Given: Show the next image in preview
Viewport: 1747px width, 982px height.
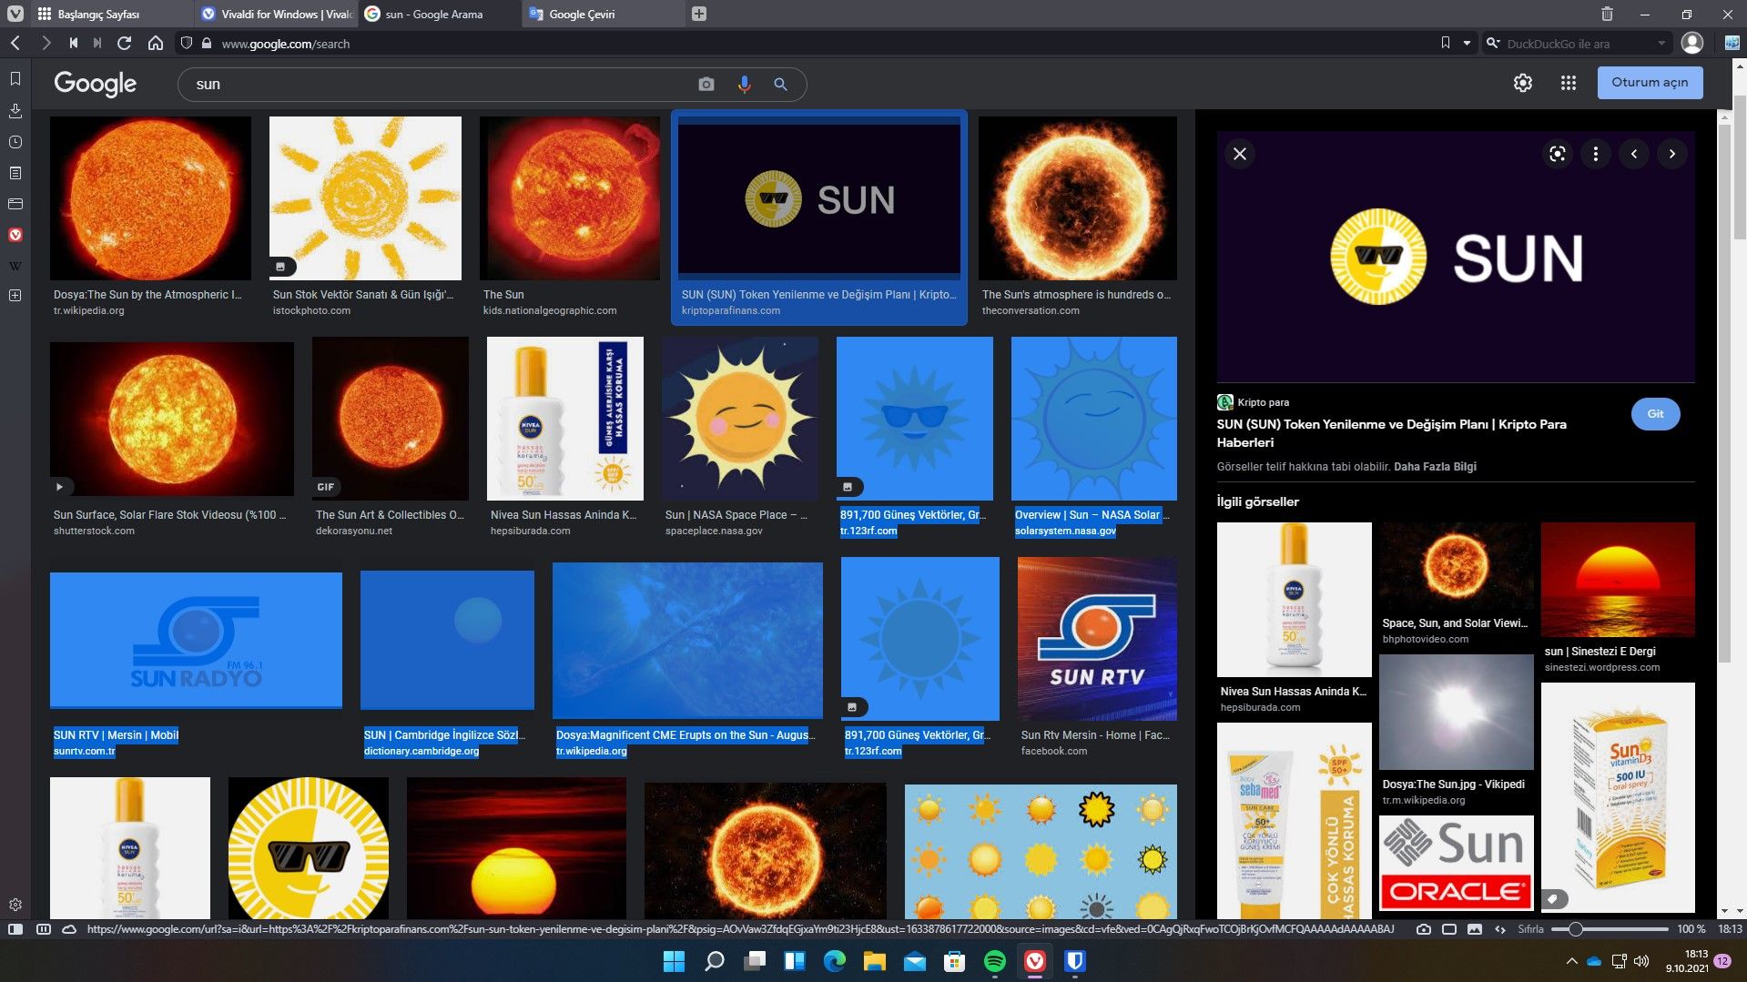Looking at the screenshot, I should (1671, 154).
